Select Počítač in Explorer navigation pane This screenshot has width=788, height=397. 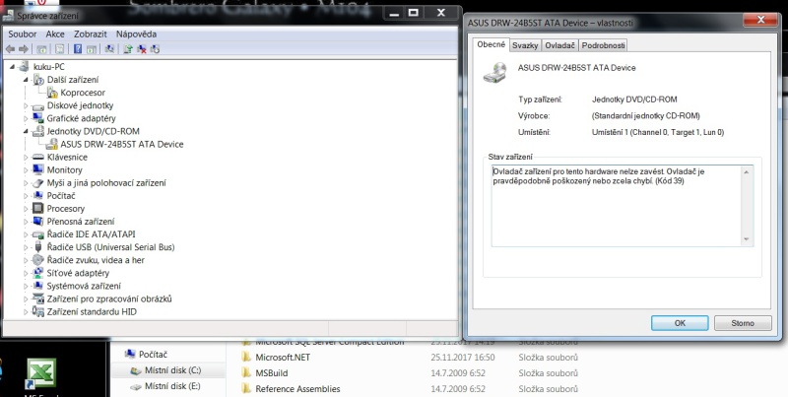[x=153, y=355]
